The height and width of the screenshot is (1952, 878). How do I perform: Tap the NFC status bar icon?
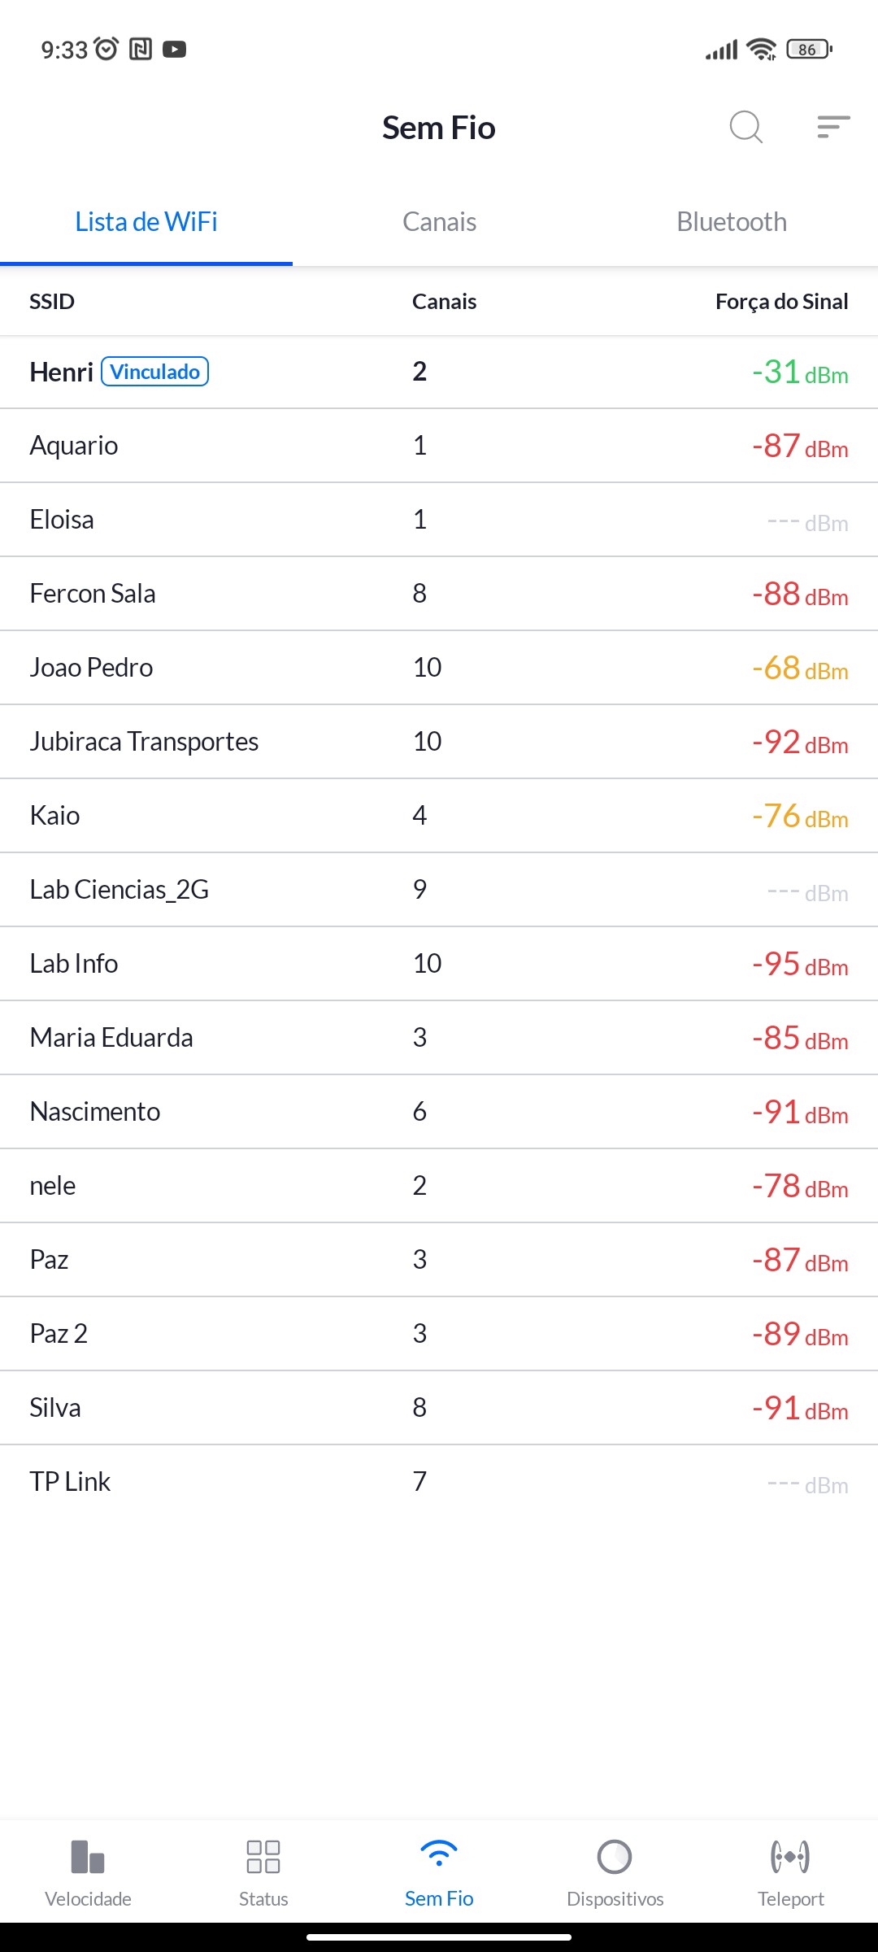[x=141, y=50]
